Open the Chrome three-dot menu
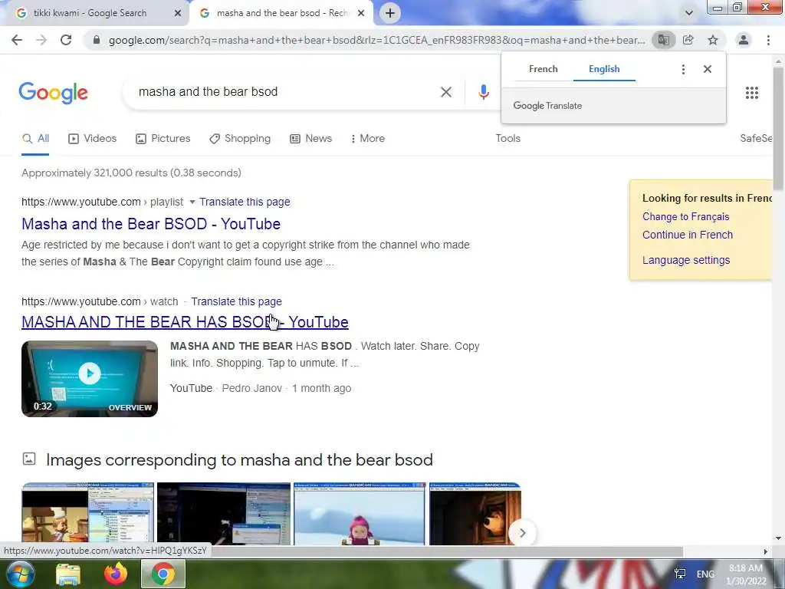The width and height of the screenshot is (785, 589). click(768, 40)
